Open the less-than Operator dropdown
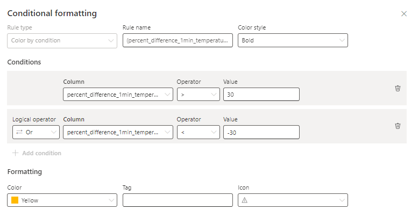411x217 pixels. (x=199, y=132)
